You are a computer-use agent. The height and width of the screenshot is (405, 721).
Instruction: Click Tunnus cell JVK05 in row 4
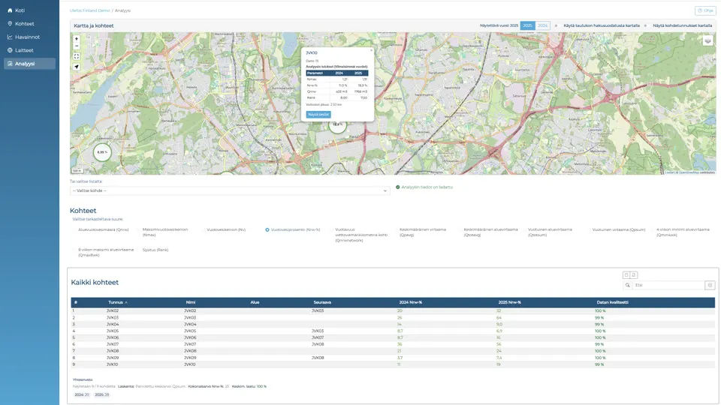113,331
